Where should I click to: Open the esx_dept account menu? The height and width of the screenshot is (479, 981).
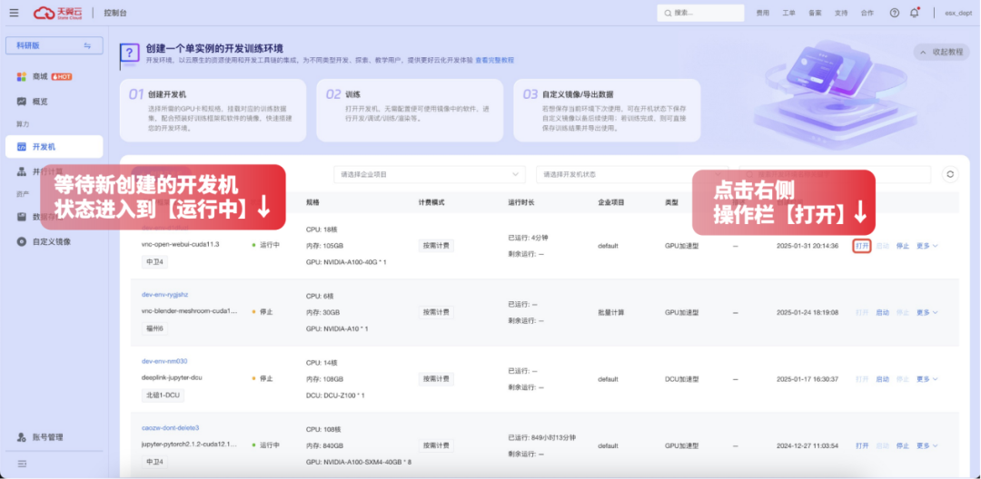958,13
